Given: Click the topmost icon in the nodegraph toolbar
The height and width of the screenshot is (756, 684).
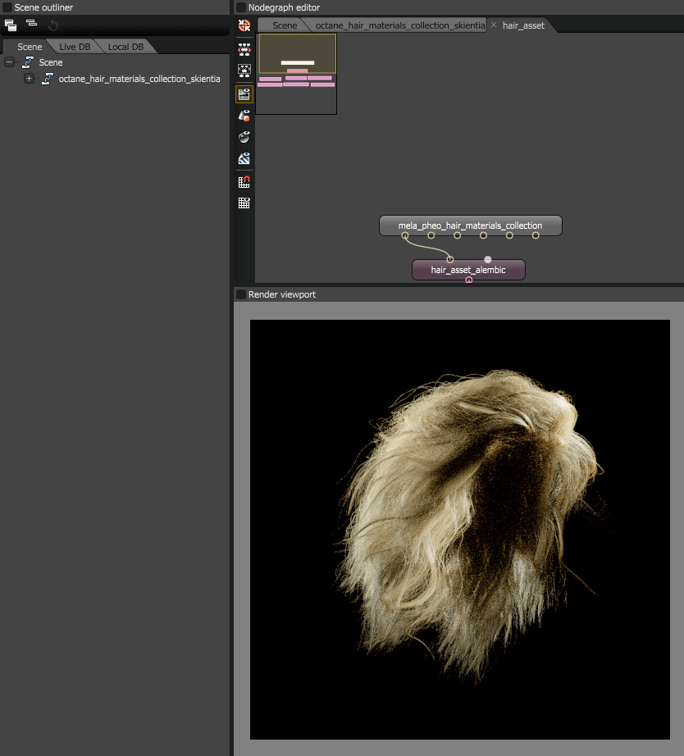Looking at the screenshot, I should point(244,25).
